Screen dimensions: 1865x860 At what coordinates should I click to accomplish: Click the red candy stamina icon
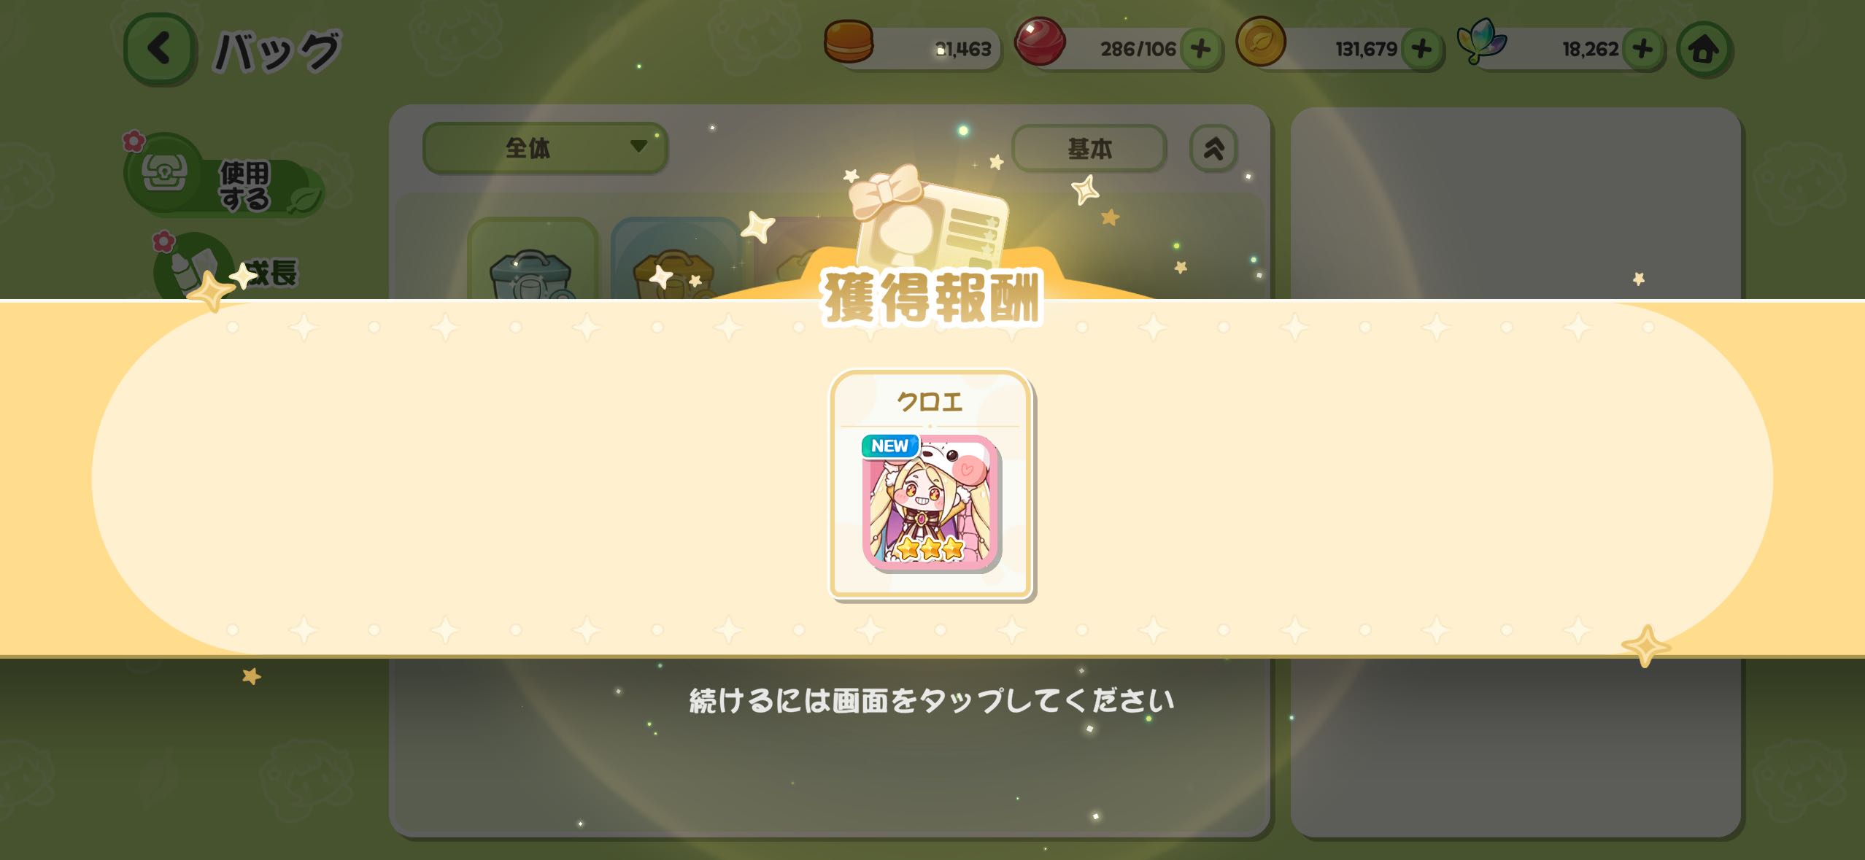tap(1040, 42)
